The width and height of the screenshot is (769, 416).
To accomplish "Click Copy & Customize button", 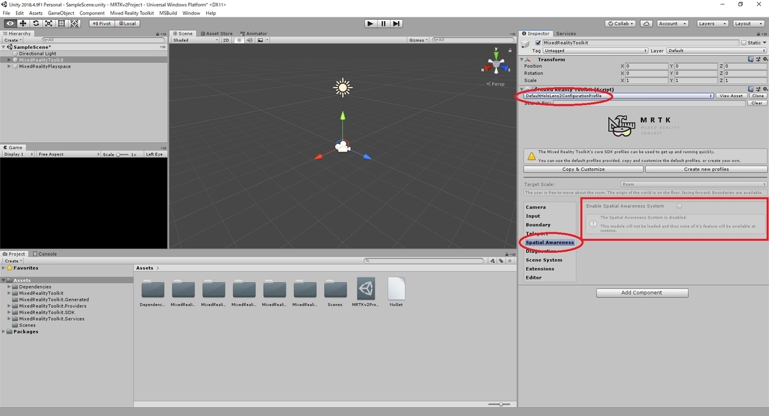I will [x=583, y=169].
